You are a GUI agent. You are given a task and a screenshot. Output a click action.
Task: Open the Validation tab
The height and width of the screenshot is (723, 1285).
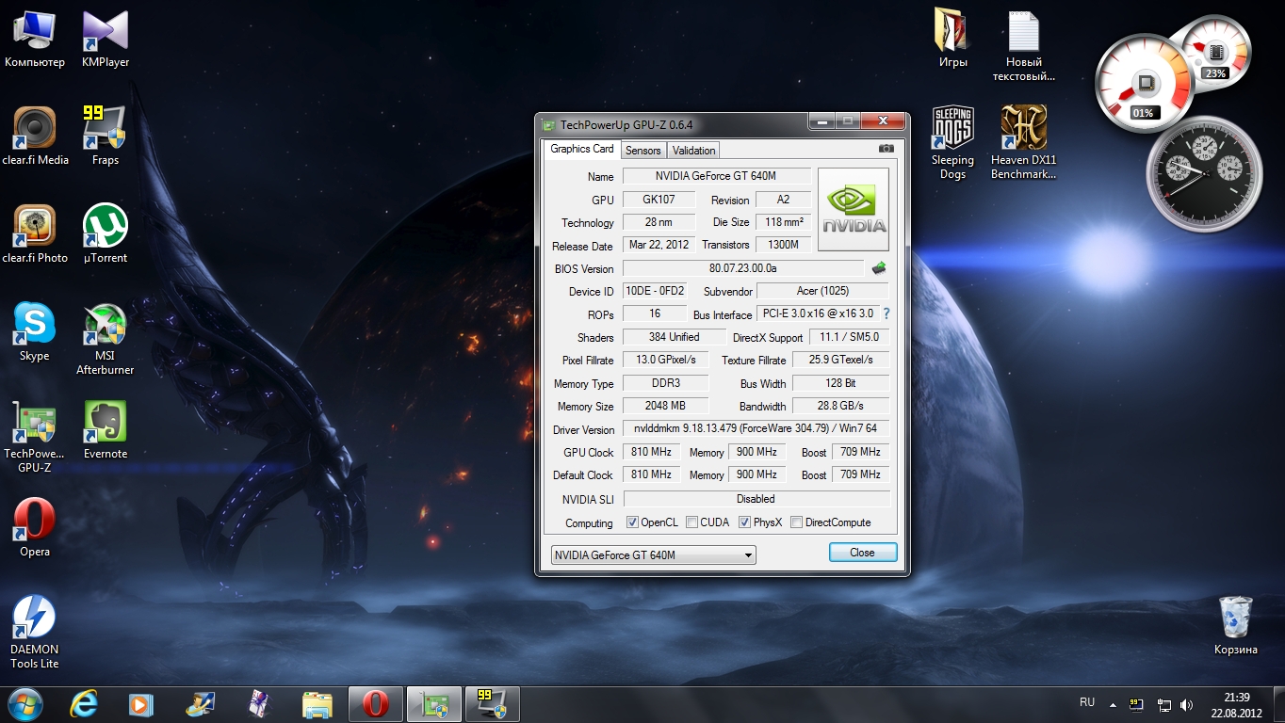click(x=694, y=150)
